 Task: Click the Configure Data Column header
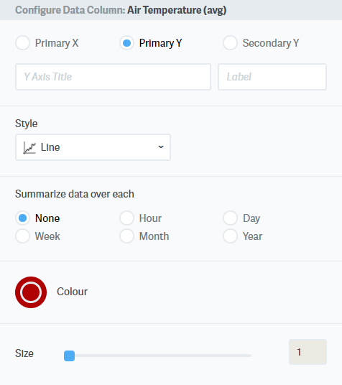click(x=121, y=10)
